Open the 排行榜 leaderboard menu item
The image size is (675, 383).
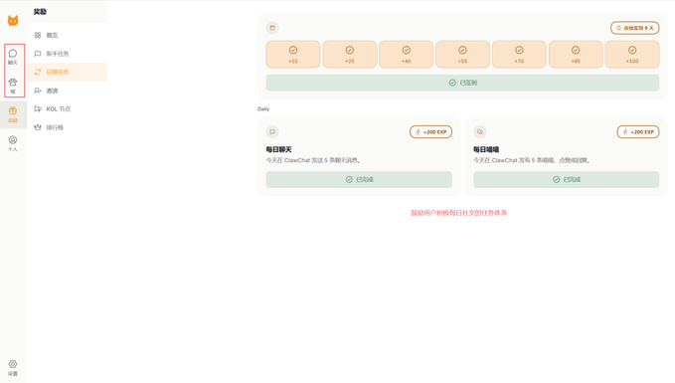tap(68, 127)
